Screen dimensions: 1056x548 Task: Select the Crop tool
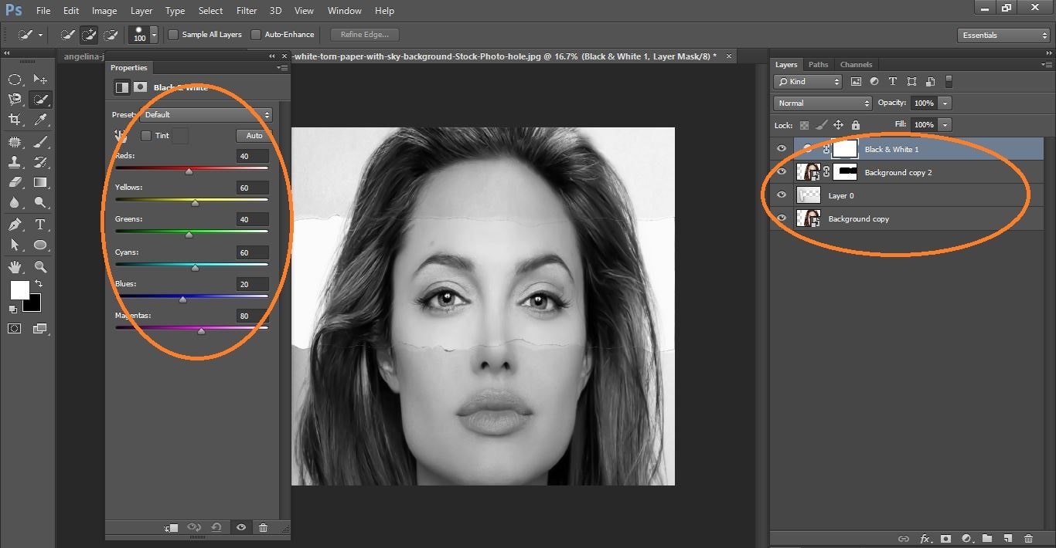click(15, 120)
